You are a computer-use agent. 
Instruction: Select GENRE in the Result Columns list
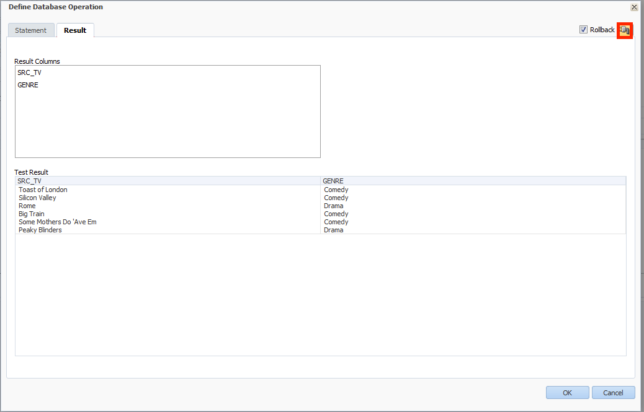click(28, 85)
